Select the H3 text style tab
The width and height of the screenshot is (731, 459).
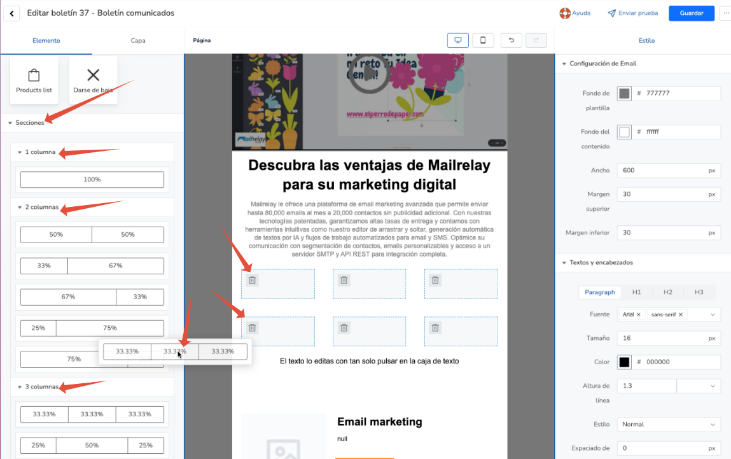[x=699, y=292]
